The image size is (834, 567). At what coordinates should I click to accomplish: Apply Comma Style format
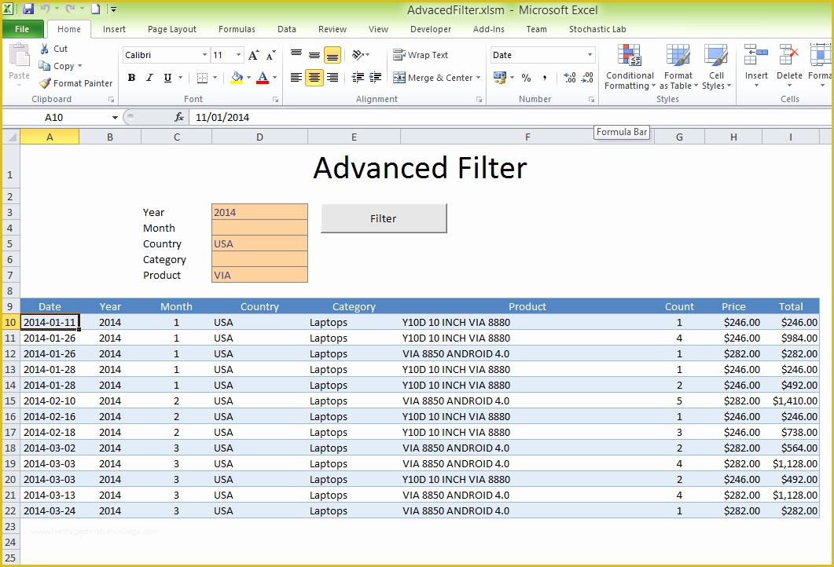(545, 78)
